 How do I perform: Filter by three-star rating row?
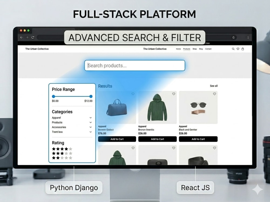[62, 154]
